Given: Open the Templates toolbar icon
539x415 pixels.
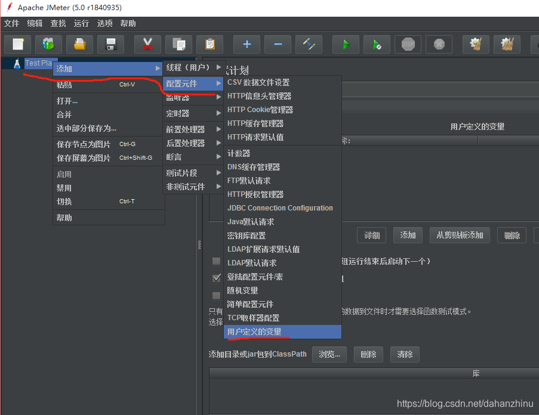Looking at the screenshot, I should point(48,44).
